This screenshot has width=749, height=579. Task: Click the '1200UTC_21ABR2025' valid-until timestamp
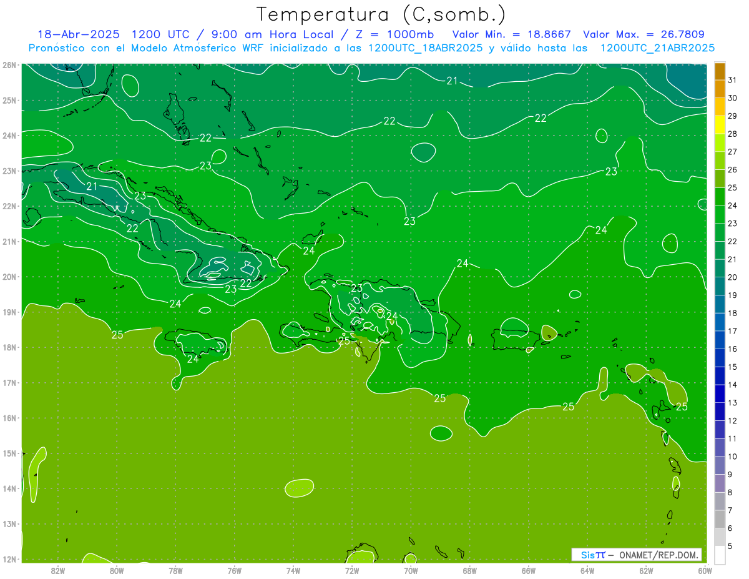tap(657, 48)
